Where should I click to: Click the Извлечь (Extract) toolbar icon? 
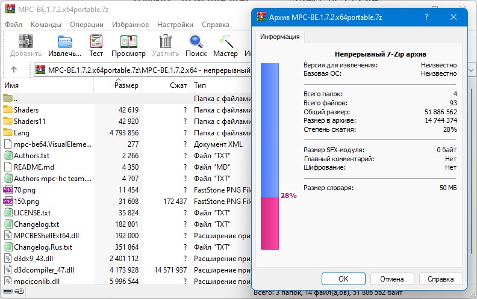coord(65,41)
